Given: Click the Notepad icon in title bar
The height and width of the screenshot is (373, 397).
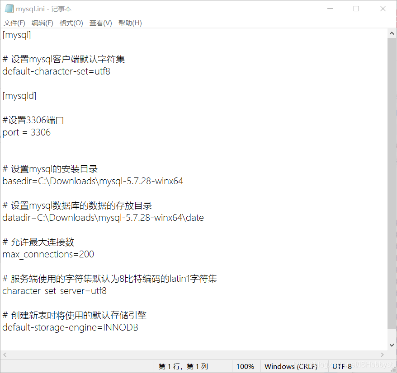Looking at the screenshot, I should [x=9, y=9].
